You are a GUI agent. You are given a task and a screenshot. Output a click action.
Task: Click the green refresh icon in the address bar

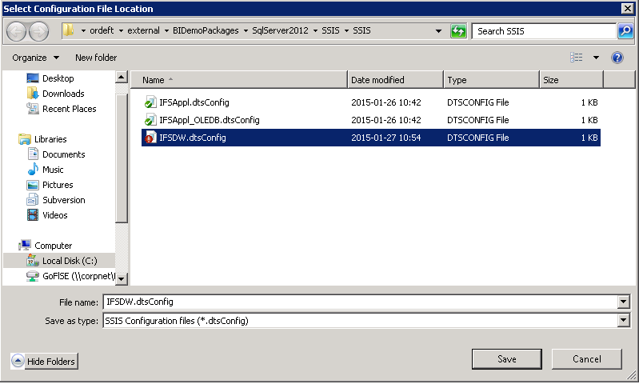(458, 31)
